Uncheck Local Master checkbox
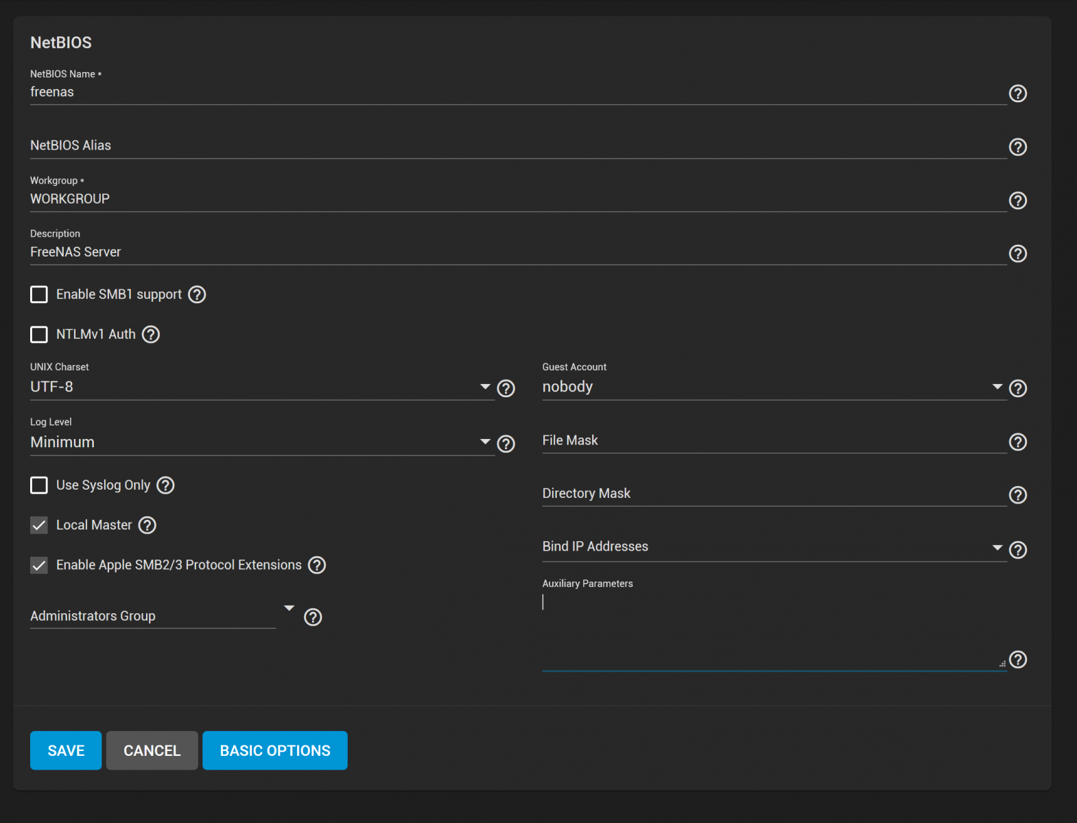The width and height of the screenshot is (1077, 823). pos(39,525)
